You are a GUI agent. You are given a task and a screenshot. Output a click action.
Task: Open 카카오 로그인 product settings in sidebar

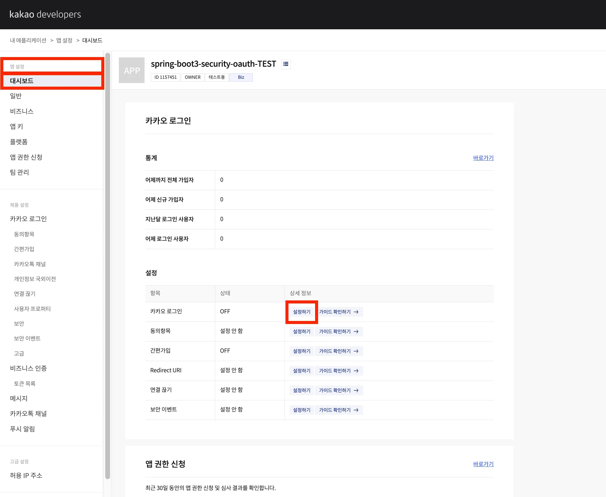[28, 219]
